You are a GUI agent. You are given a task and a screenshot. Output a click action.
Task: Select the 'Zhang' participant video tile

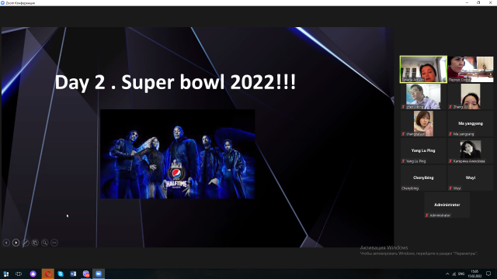(x=471, y=96)
